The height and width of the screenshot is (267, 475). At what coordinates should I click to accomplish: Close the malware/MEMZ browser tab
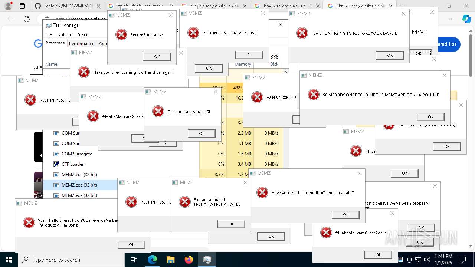(98, 6)
